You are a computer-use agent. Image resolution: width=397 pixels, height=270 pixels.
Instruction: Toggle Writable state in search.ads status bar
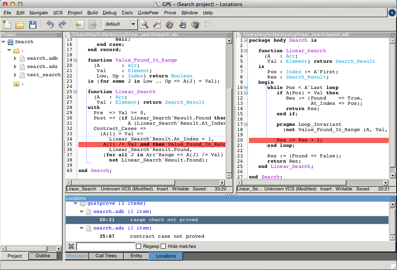pyautogui.click(x=180, y=189)
